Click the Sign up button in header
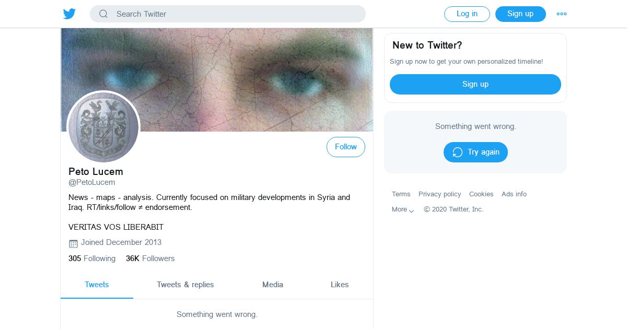Screen dimensions: 627x329 point(520,14)
